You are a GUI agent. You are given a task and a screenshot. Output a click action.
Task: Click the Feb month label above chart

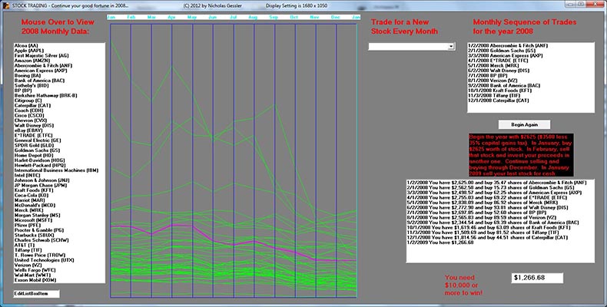(131, 18)
